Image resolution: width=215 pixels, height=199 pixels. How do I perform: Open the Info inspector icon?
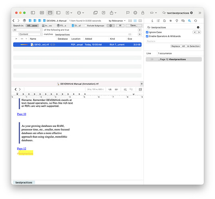tap(152, 21)
